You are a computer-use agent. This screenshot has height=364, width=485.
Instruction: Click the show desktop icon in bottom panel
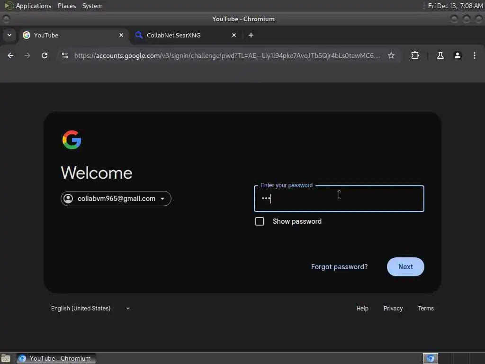6,358
